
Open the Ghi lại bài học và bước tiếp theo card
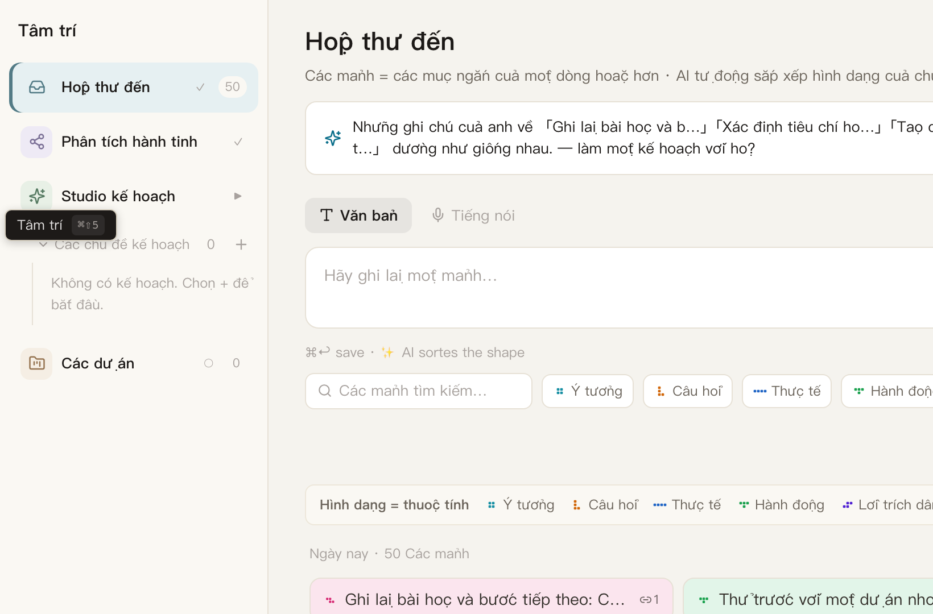click(x=492, y=596)
